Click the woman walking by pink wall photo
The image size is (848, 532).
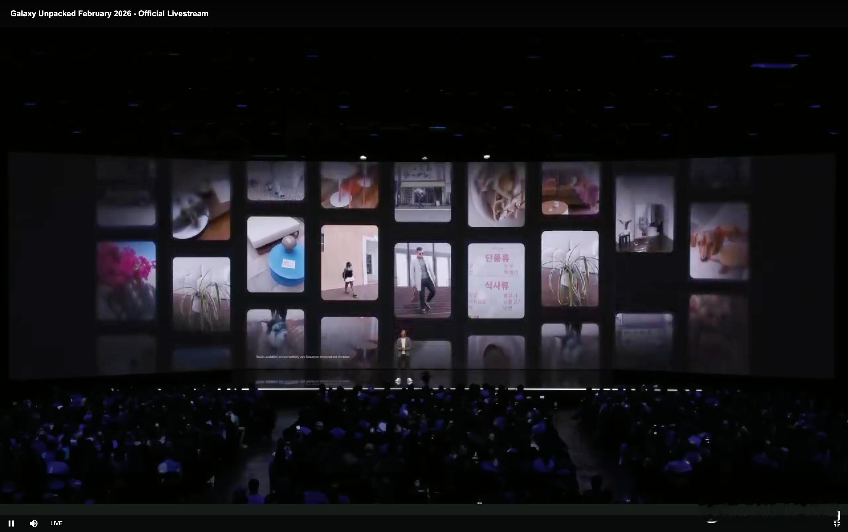(350, 262)
